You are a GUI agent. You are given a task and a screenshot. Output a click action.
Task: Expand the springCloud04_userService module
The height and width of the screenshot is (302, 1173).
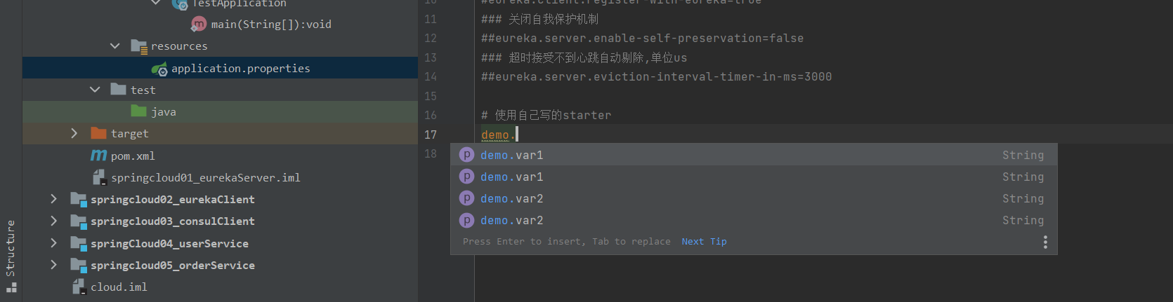[53, 243]
